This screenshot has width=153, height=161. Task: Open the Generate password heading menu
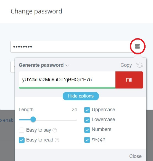[x=41, y=65]
